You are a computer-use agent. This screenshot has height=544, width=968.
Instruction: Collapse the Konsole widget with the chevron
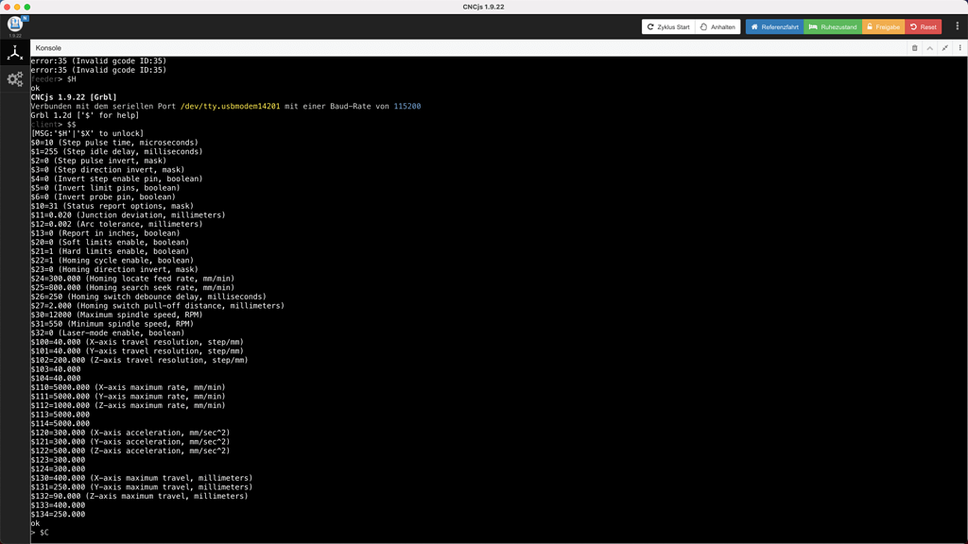929,48
